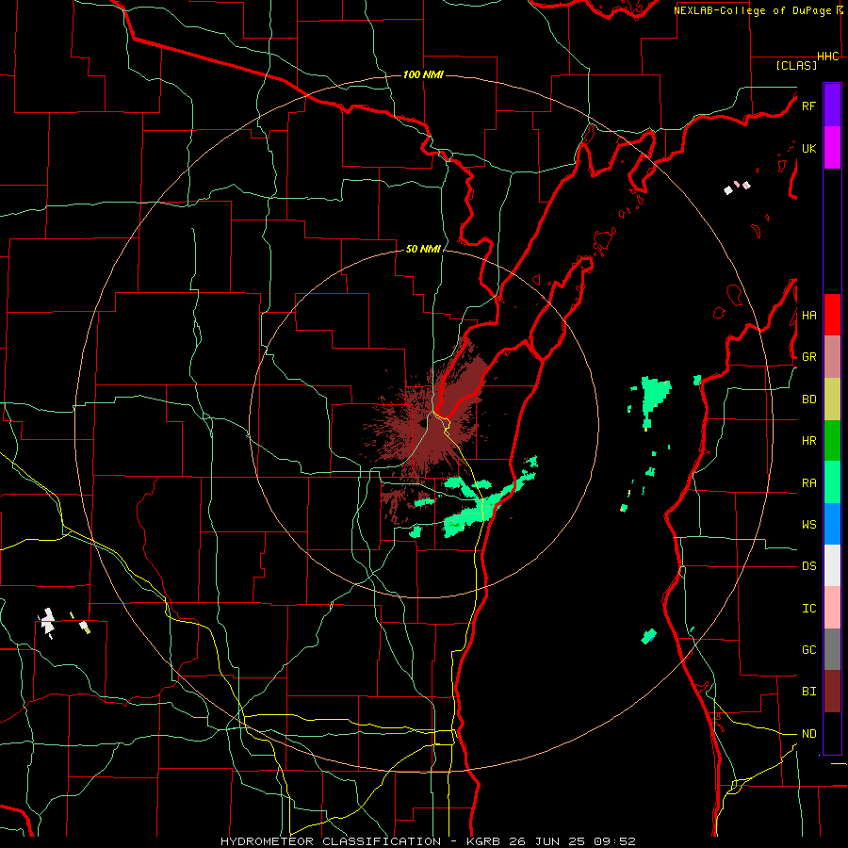Click the RF legend label
This screenshot has width=848, height=848.
pos(808,106)
